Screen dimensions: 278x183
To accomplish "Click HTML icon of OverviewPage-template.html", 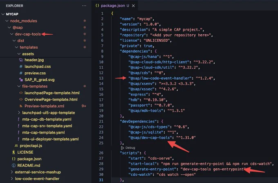I will [21, 99].
